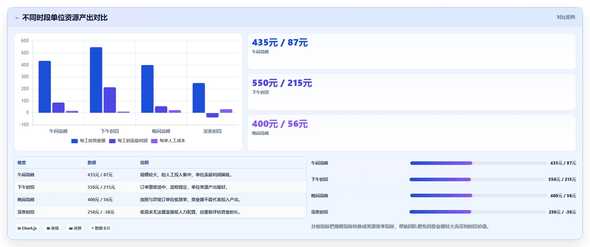
Task: Click the Chart.js tag chip
Action: (x=27, y=228)
